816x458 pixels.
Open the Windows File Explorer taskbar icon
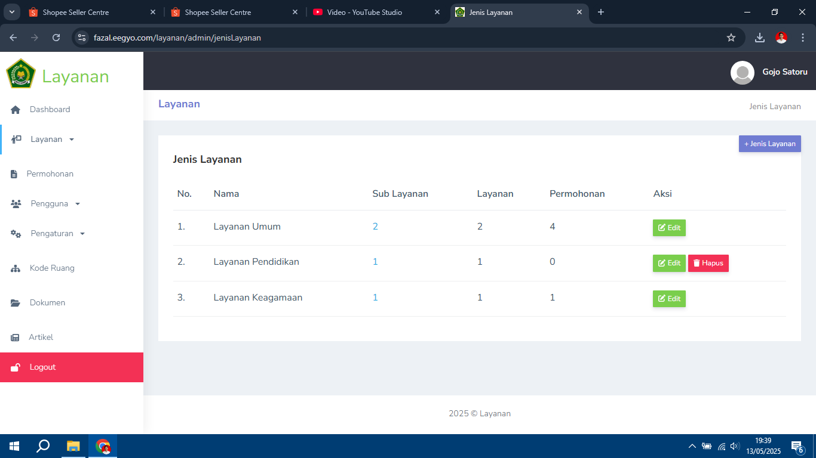click(73, 446)
